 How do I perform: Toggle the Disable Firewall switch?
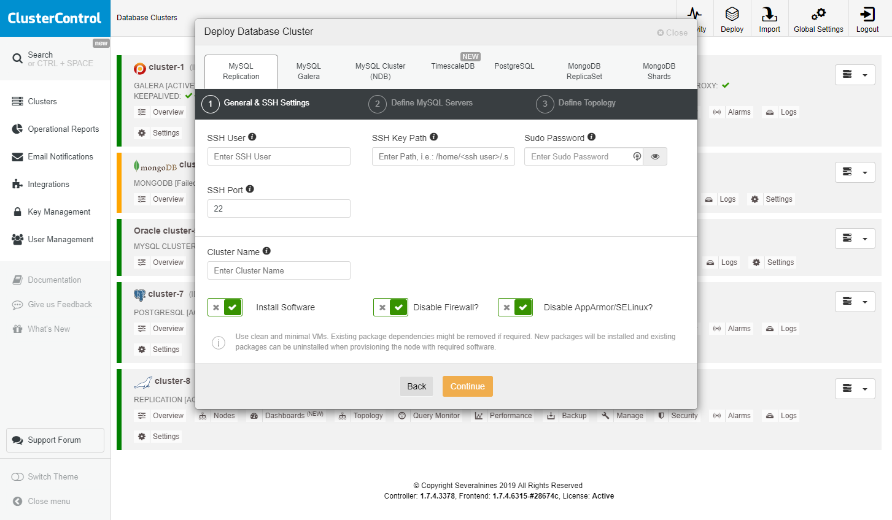tap(390, 307)
